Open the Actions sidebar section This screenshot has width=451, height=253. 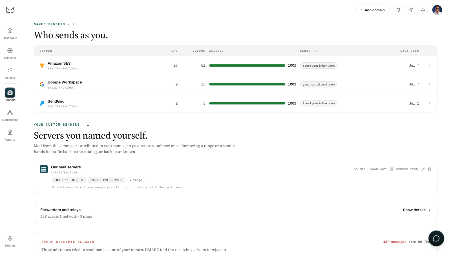pos(10,73)
